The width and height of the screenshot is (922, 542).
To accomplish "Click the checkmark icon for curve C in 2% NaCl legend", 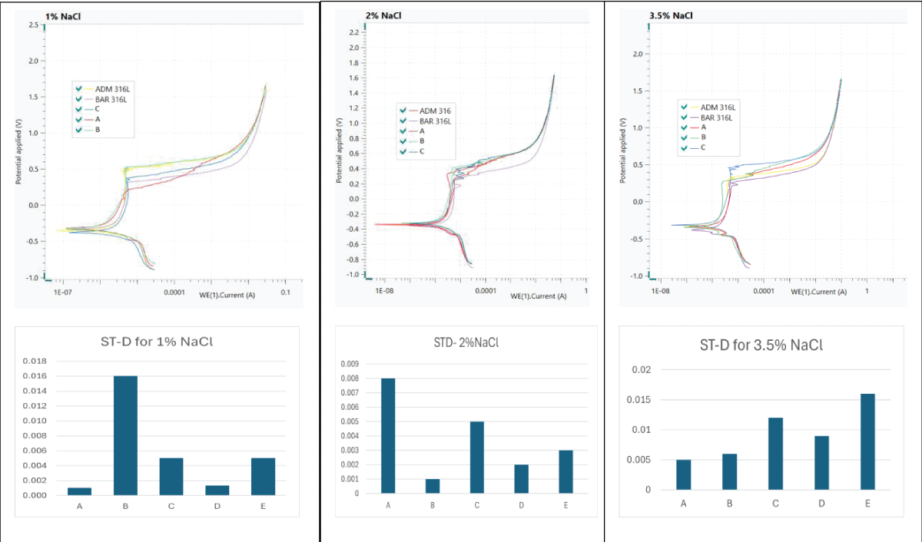I will [x=404, y=151].
